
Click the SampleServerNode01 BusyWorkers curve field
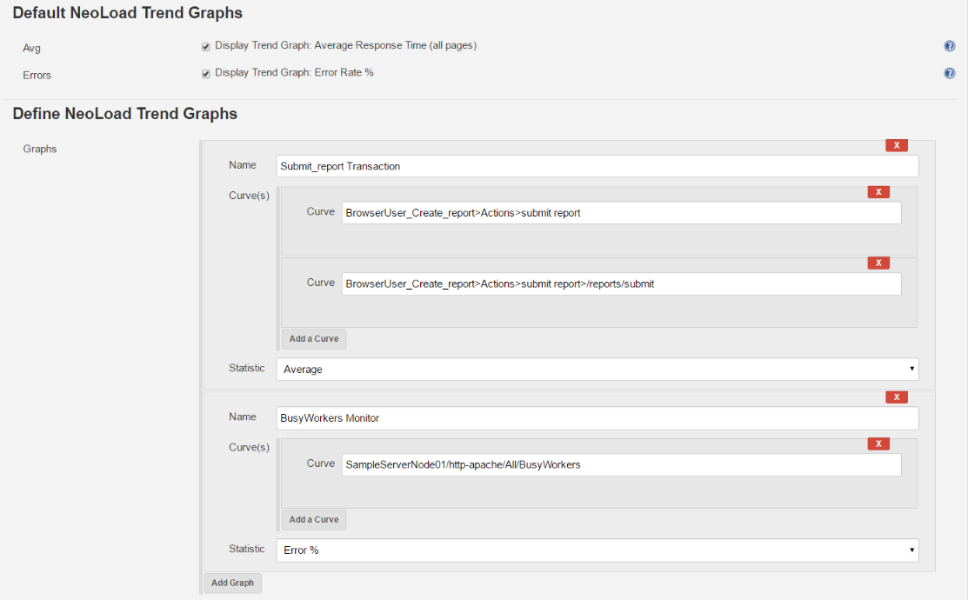click(x=621, y=465)
